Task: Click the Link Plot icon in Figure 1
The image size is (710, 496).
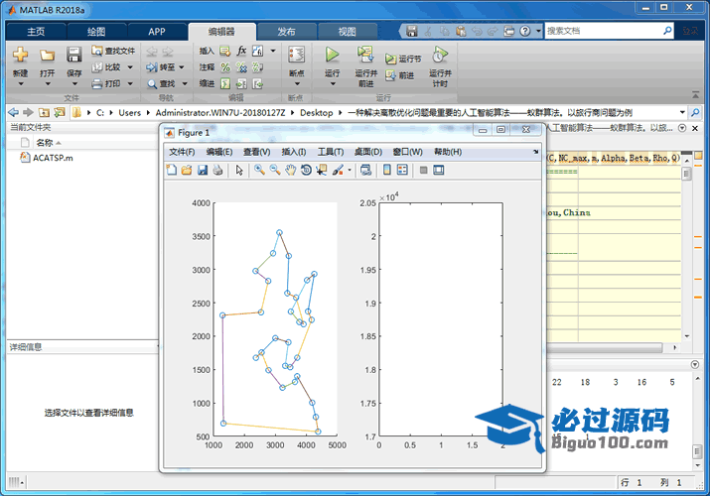Action: (365, 170)
